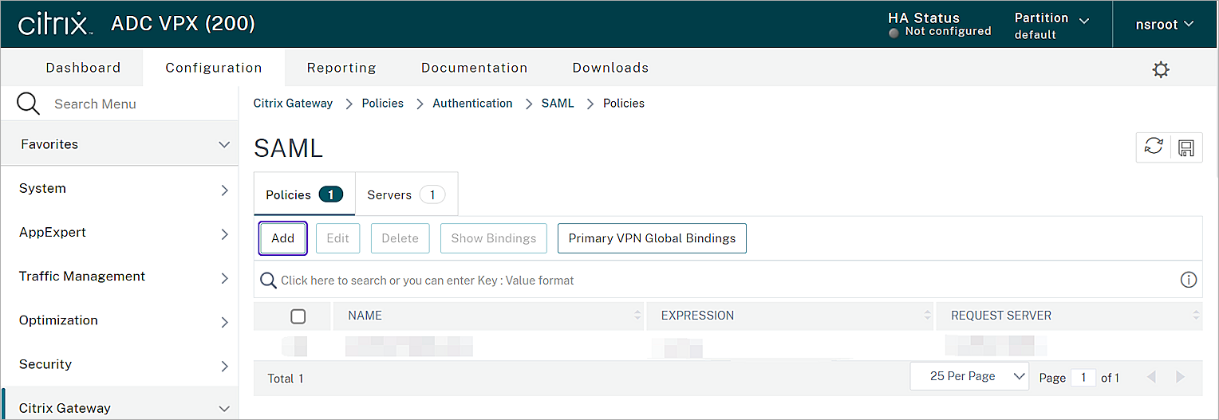This screenshot has width=1219, height=420.
Task: Click the Page number input box
Action: tap(1083, 377)
